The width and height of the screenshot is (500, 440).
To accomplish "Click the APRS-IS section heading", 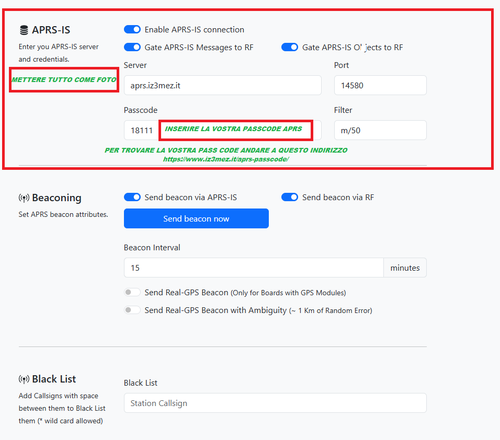I will tap(51, 30).
